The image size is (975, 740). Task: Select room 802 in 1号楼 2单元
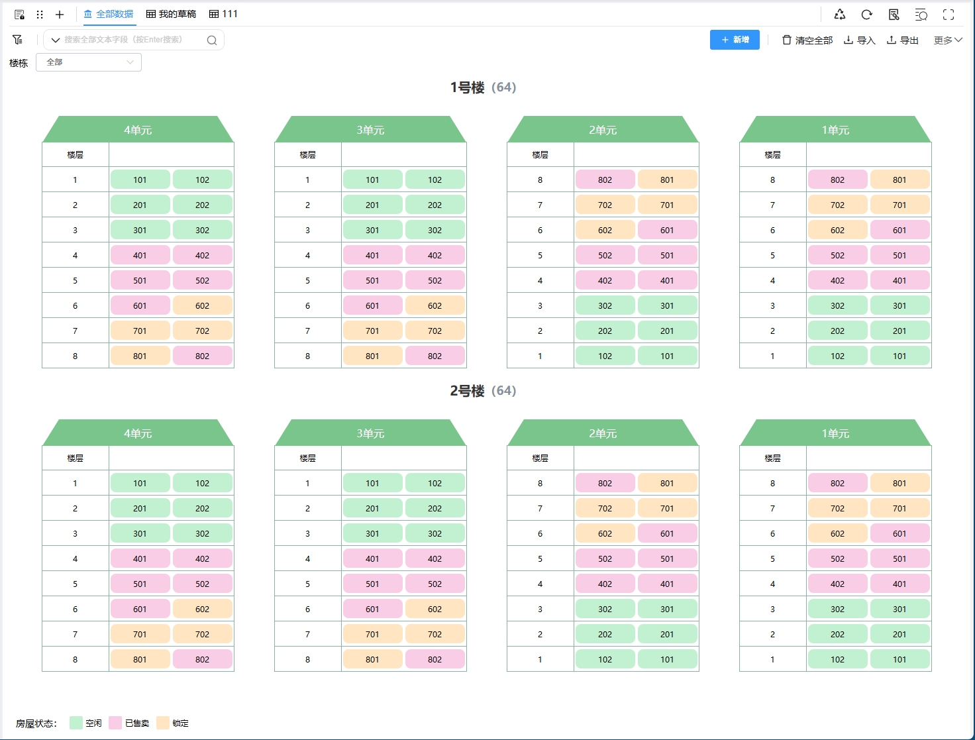(605, 179)
